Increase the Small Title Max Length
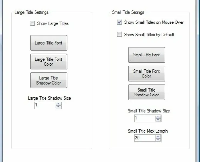 point(158,137)
